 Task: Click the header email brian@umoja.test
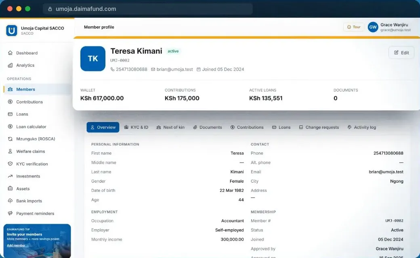pos(174,69)
